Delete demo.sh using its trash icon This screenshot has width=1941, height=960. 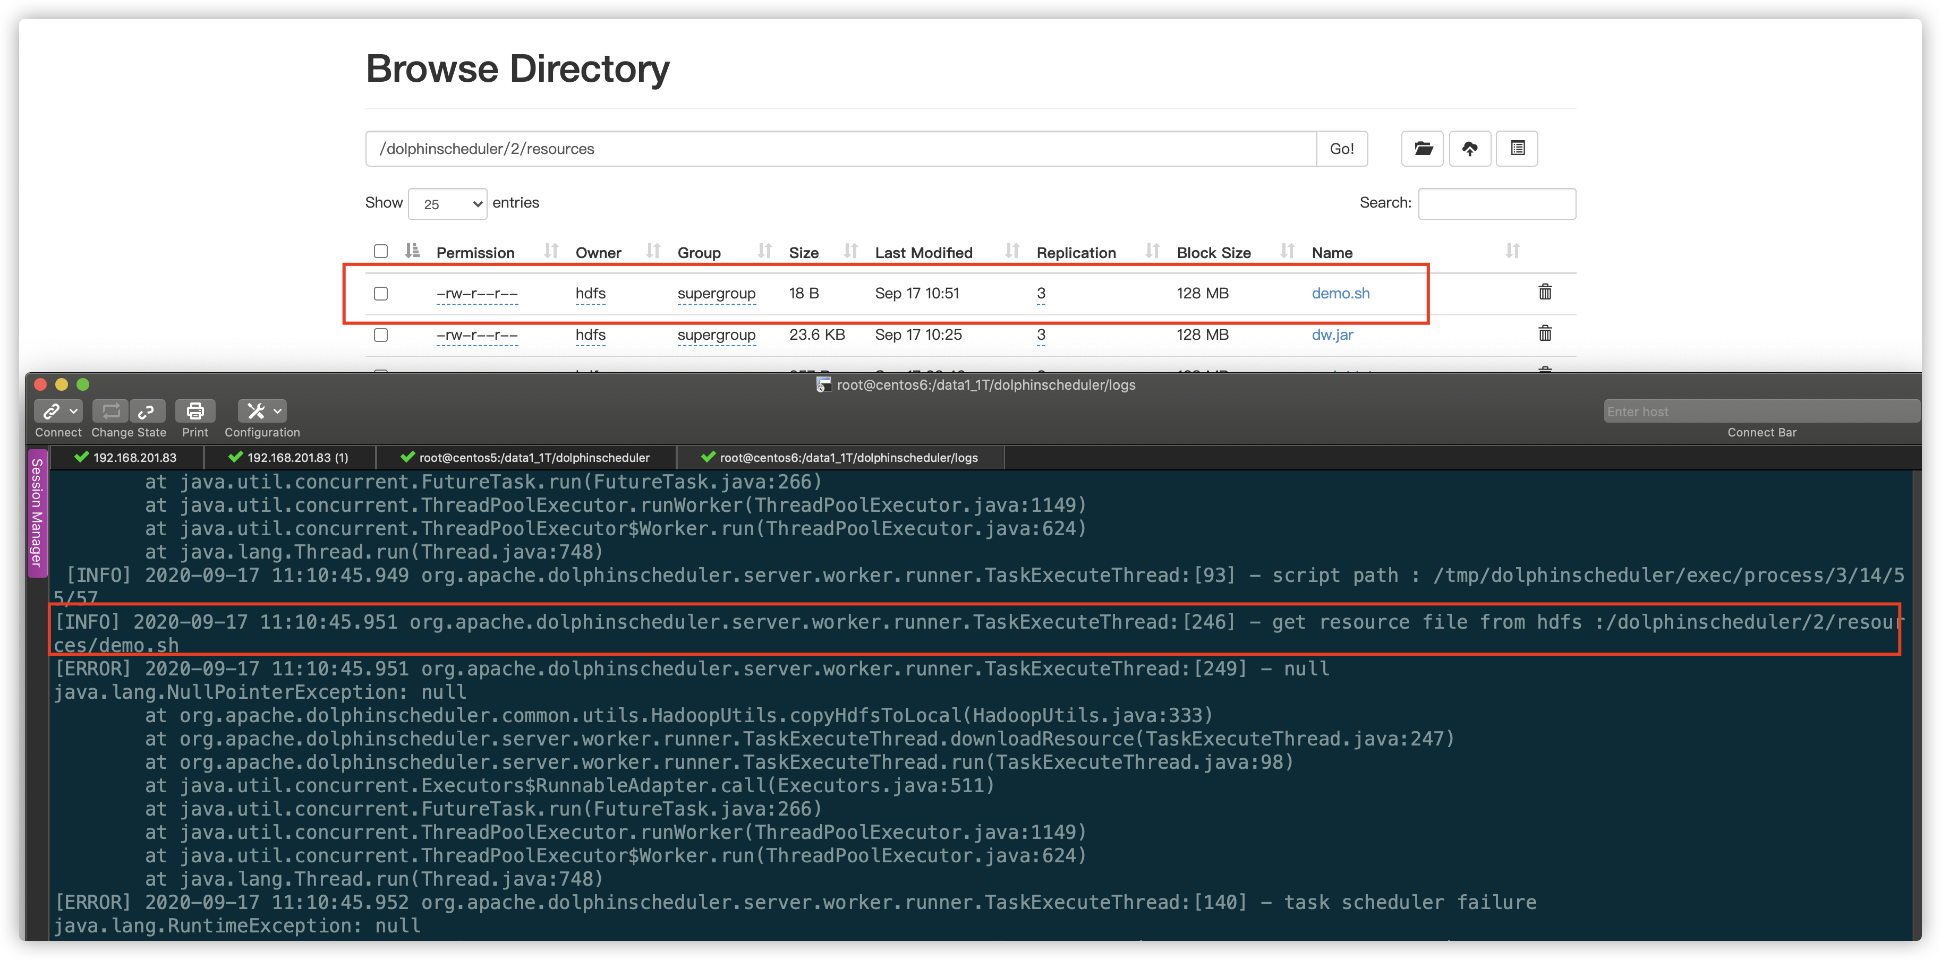point(1545,292)
